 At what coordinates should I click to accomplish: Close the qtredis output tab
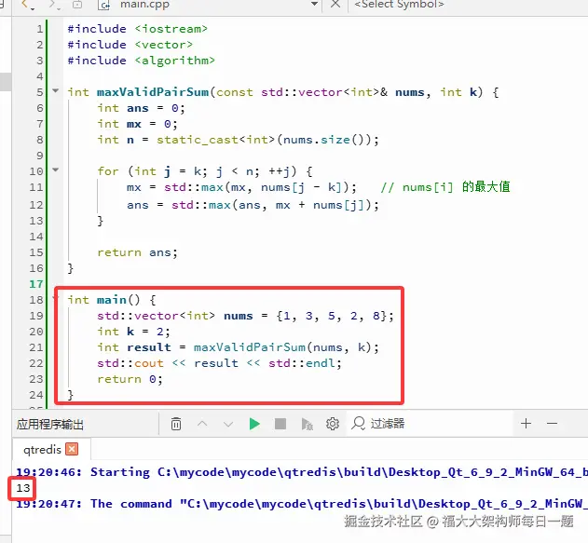pos(72,449)
